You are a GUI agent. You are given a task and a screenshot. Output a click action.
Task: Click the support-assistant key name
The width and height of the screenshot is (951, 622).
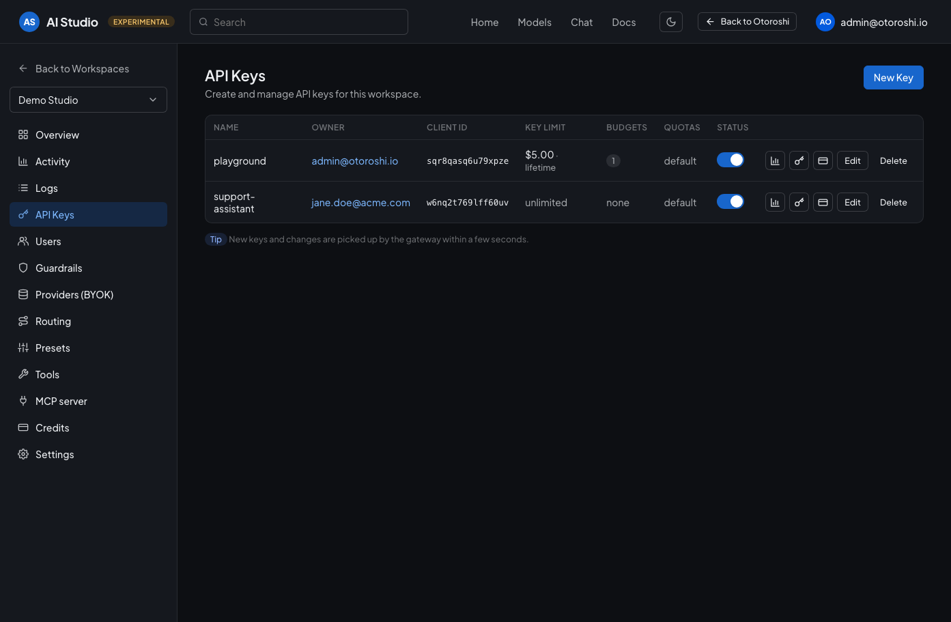point(234,203)
